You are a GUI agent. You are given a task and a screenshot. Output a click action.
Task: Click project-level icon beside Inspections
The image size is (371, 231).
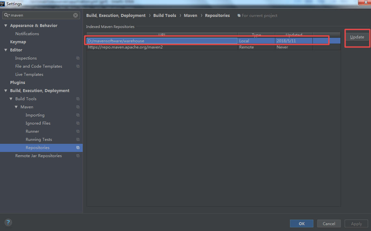[x=78, y=58]
